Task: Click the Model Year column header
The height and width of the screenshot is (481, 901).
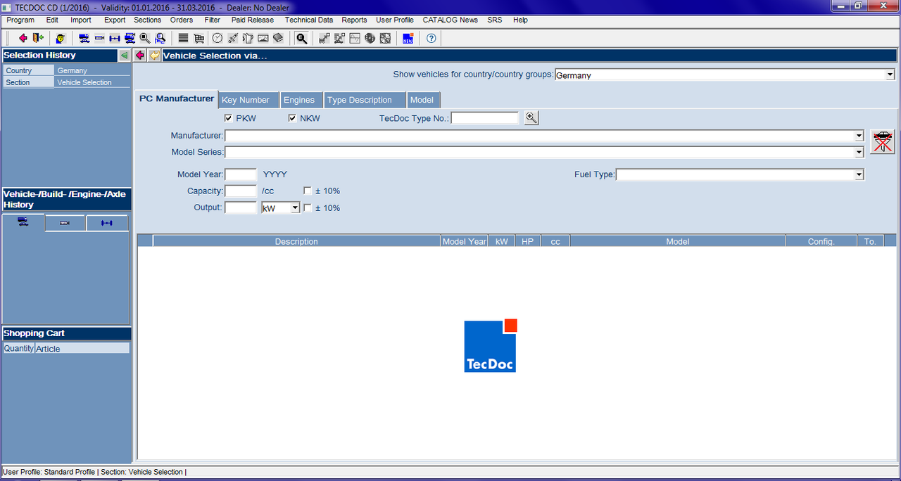Action: pyautogui.click(x=465, y=241)
